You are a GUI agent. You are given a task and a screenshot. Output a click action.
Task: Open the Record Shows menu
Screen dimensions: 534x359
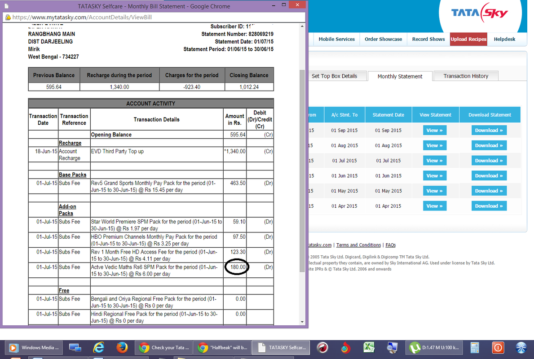click(428, 39)
